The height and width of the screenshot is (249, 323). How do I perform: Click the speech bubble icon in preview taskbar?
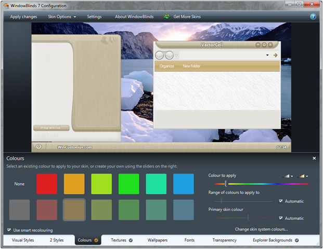pos(38,147)
